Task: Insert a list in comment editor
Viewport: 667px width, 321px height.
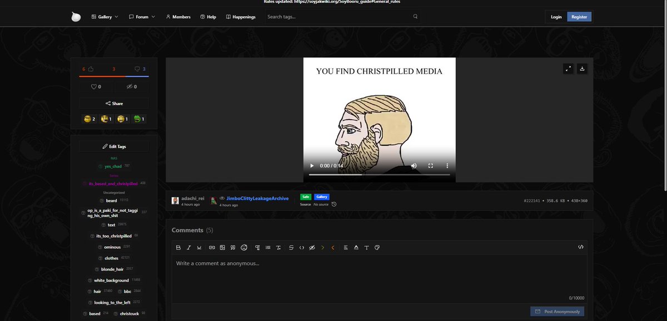Action: tap(268, 247)
